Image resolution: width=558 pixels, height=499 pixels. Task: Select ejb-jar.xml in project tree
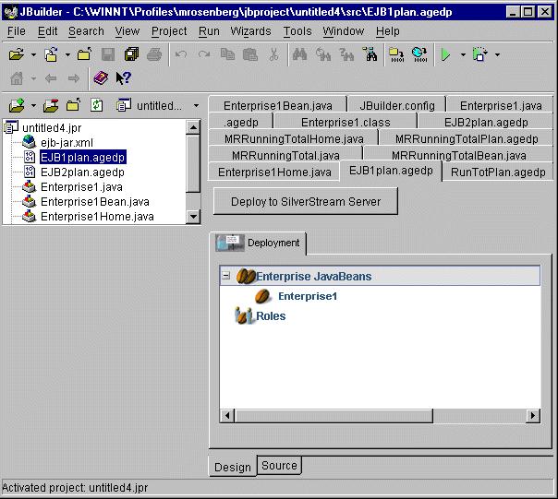coord(67,143)
